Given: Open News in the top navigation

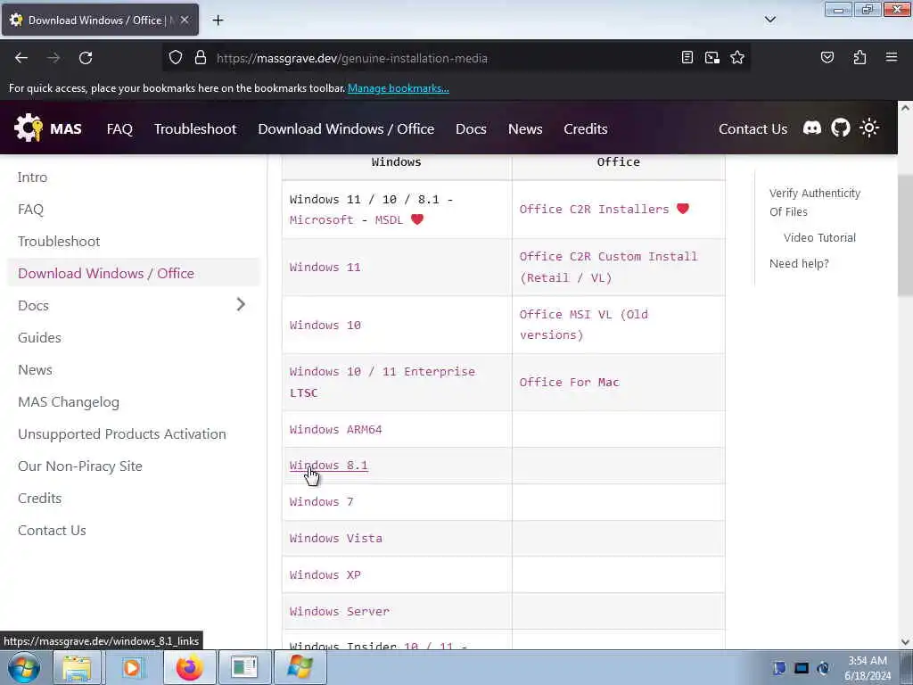Looking at the screenshot, I should click(524, 128).
